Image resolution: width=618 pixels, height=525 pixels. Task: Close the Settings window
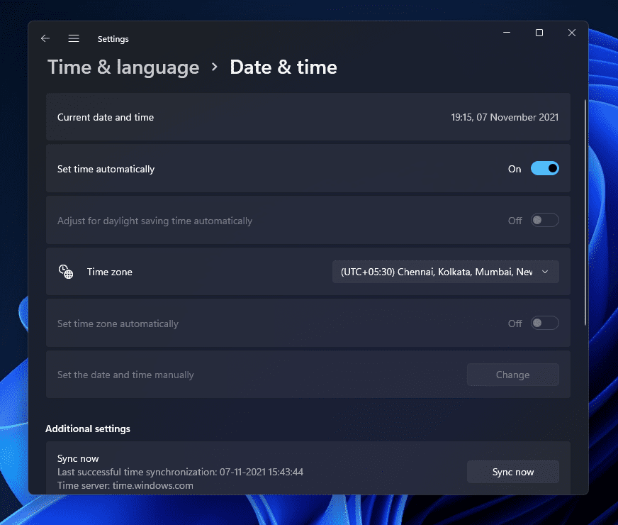click(x=572, y=33)
